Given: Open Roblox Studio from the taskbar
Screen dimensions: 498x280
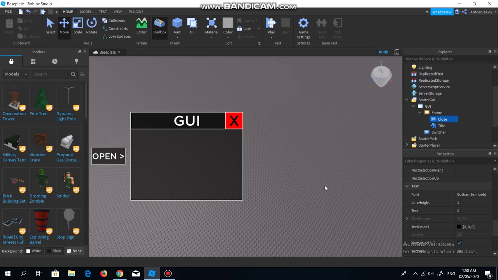Looking at the screenshot, I should (152, 273).
